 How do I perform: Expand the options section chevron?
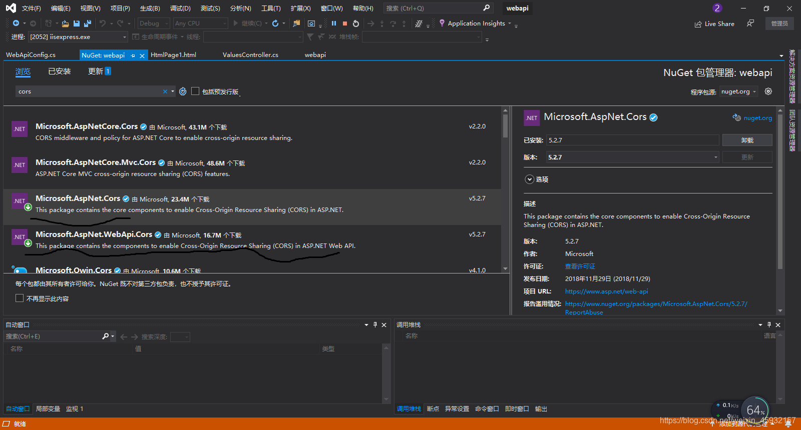click(529, 179)
